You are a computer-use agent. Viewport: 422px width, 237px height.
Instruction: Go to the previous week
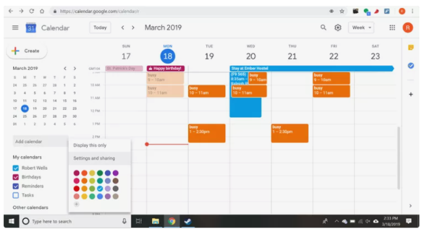(x=123, y=27)
